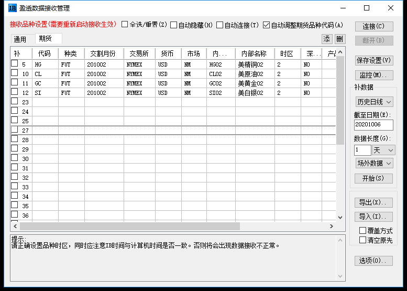Open the 场外数据 dropdown
The width and height of the screenshot is (407, 291).
tap(374, 164)
